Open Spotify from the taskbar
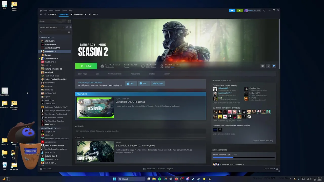Viewport: 324px width, 182px height. click(x=159, y=179)
